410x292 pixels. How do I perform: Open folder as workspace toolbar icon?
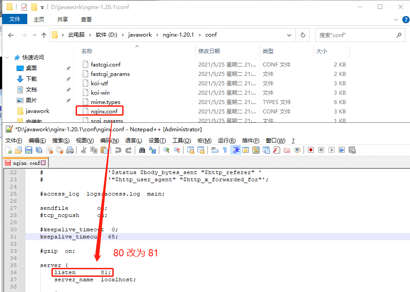coord(287,150)
